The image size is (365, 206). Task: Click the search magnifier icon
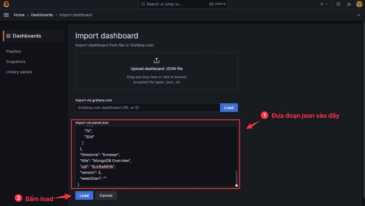pos(143,4)
